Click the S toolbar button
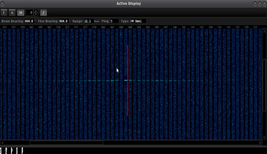This screenshot has width=267, height=154. tap(12, 13)
